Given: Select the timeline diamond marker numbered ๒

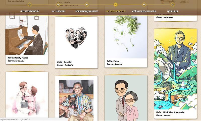Looking at the screenshot, I should pyautogui.click(x=87, y=5).
